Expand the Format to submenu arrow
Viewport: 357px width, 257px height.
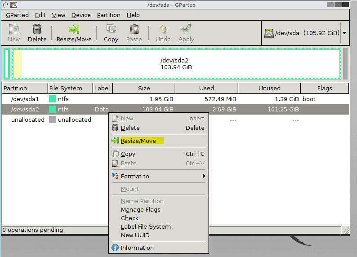point(204,176)
